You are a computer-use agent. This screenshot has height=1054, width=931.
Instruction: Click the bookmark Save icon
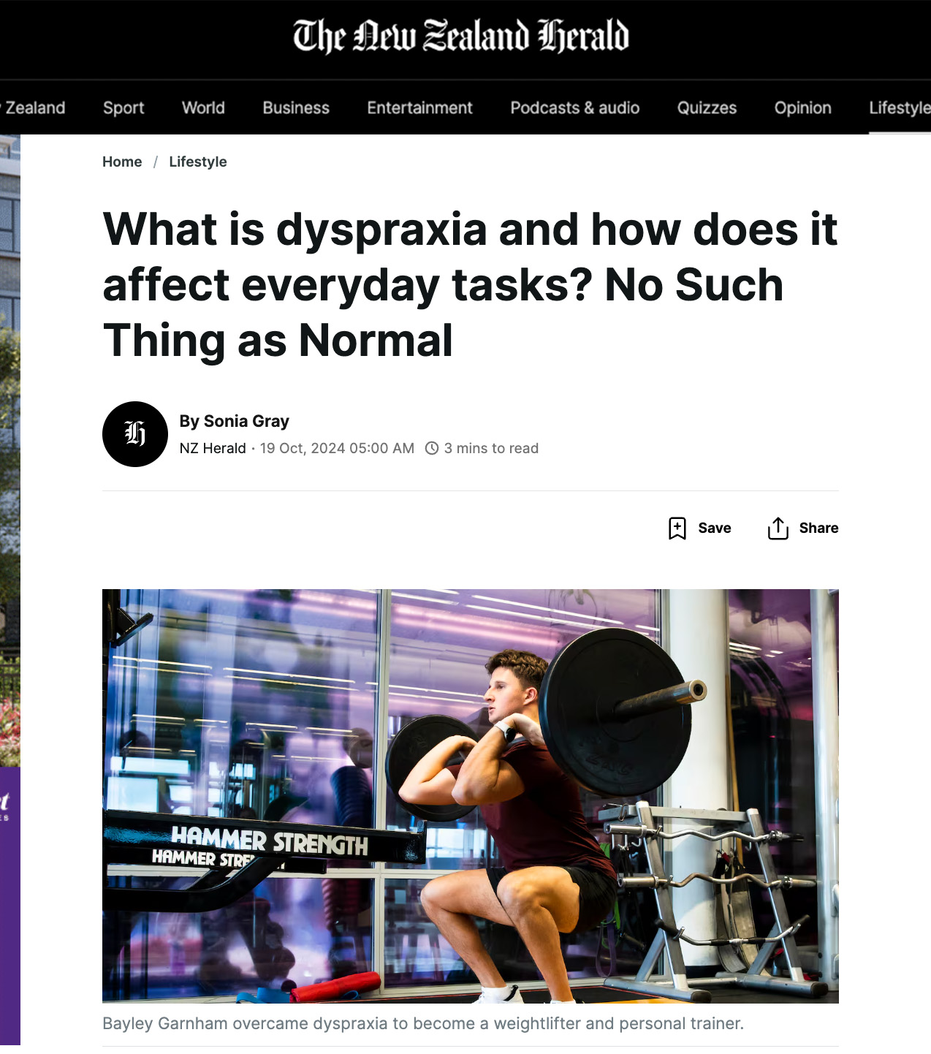677,528
